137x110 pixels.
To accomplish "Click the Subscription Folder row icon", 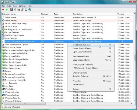I will 3,47.
